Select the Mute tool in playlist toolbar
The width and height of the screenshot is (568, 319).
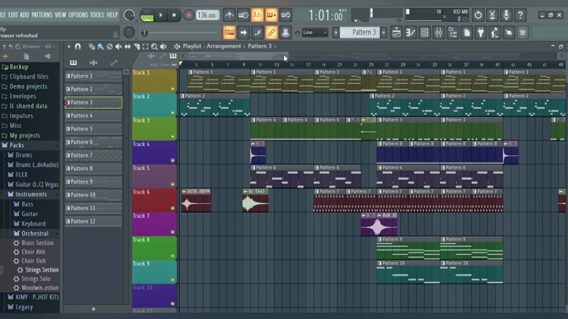118,47
